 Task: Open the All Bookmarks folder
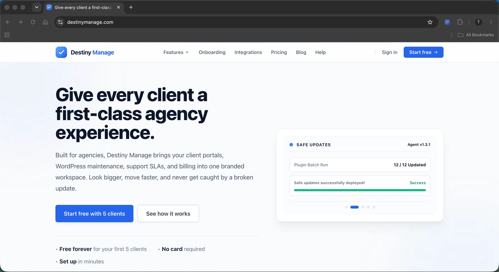[476, 35]
